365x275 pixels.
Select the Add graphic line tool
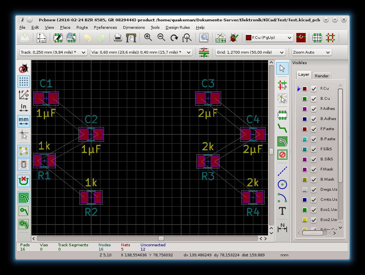click(282, 171)
